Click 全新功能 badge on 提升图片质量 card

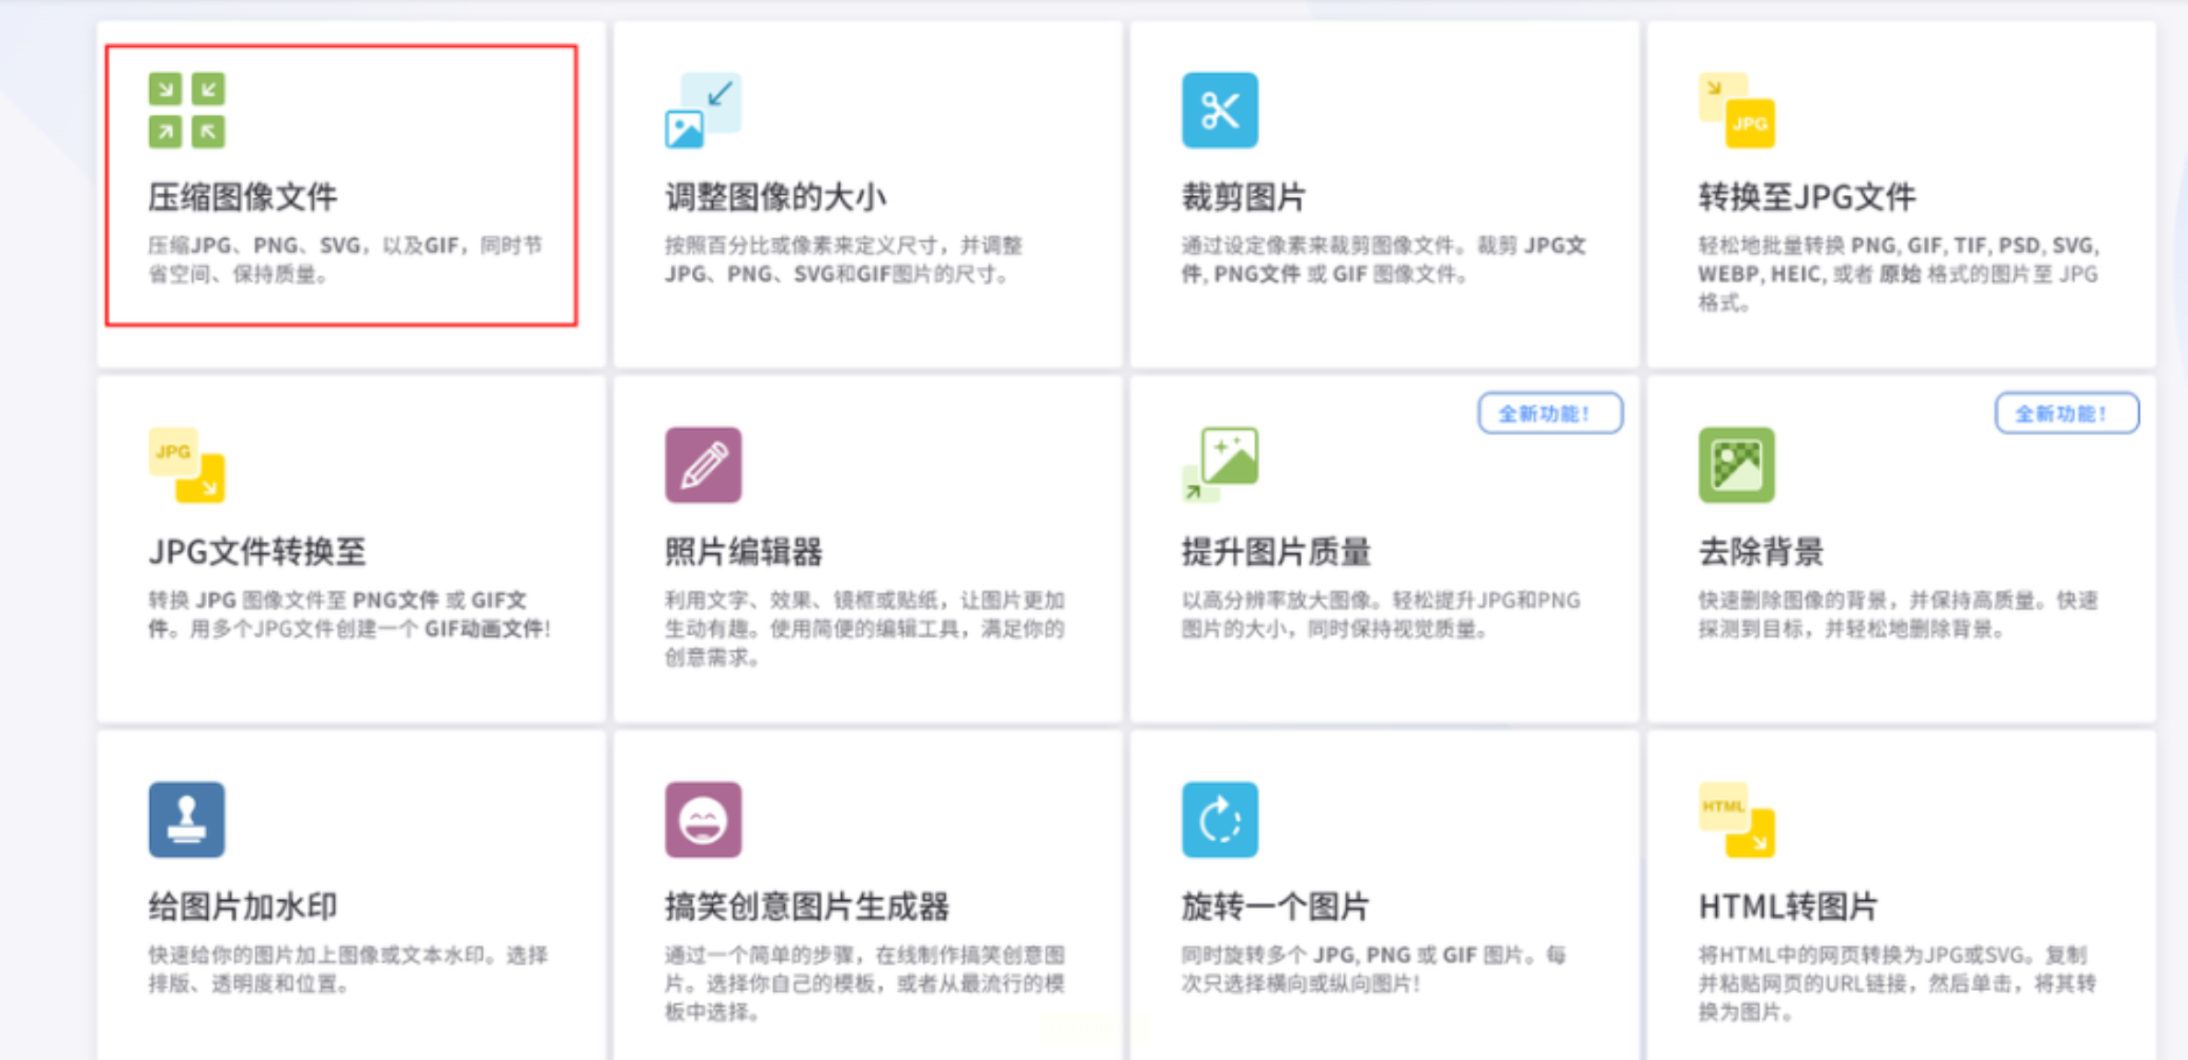pos(1550,413)
